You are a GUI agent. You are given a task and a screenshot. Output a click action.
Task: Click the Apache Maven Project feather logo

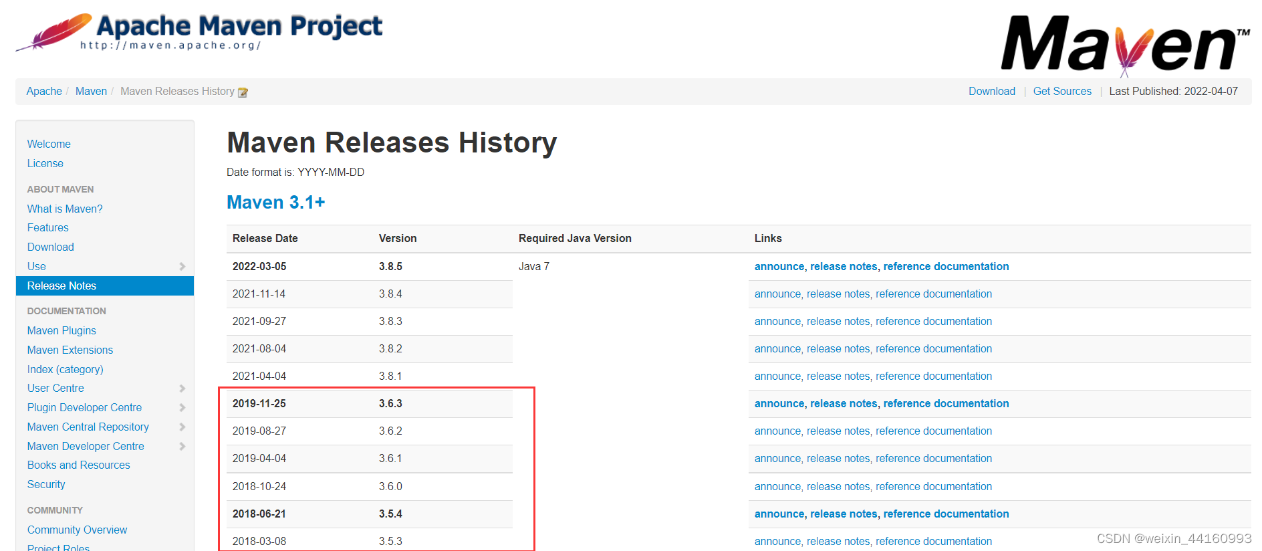(199, 31)
